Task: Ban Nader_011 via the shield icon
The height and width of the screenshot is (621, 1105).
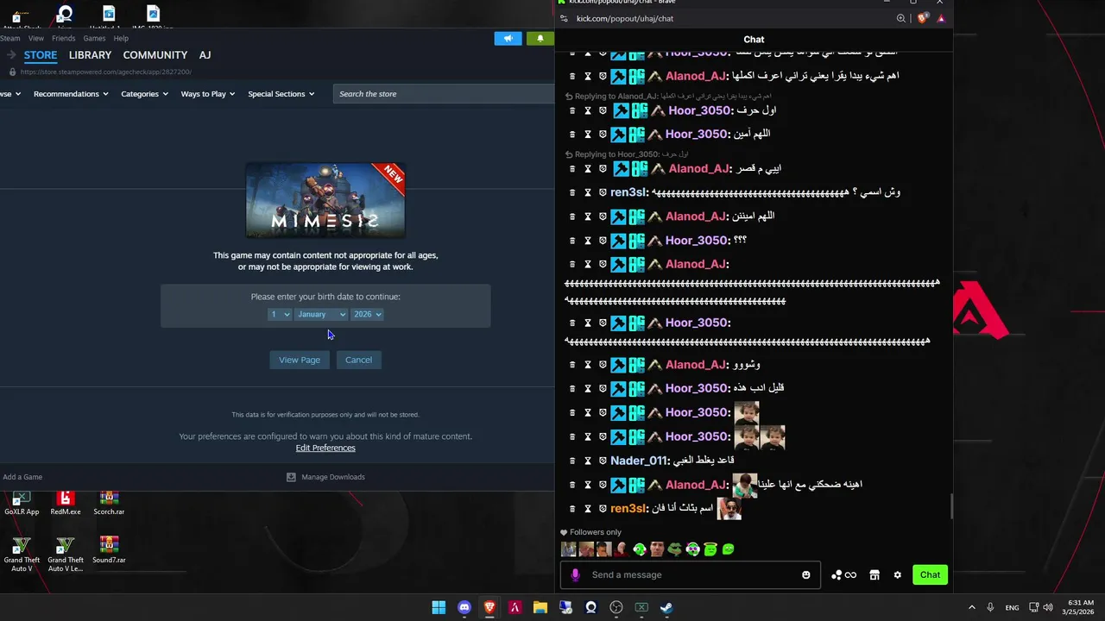Action: click(603, 461)
